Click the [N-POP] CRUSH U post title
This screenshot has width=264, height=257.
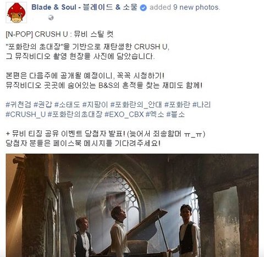pos(59,34)
